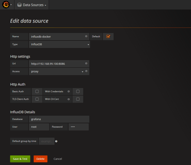191x165 pixels.
Task: Enable the With CA Cert checkbox
Action: (78, 99)
